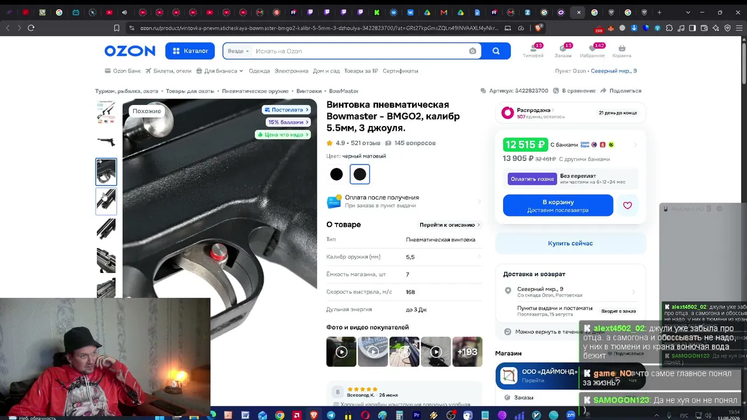Add the rifle В корзину

tap(558, 205)
